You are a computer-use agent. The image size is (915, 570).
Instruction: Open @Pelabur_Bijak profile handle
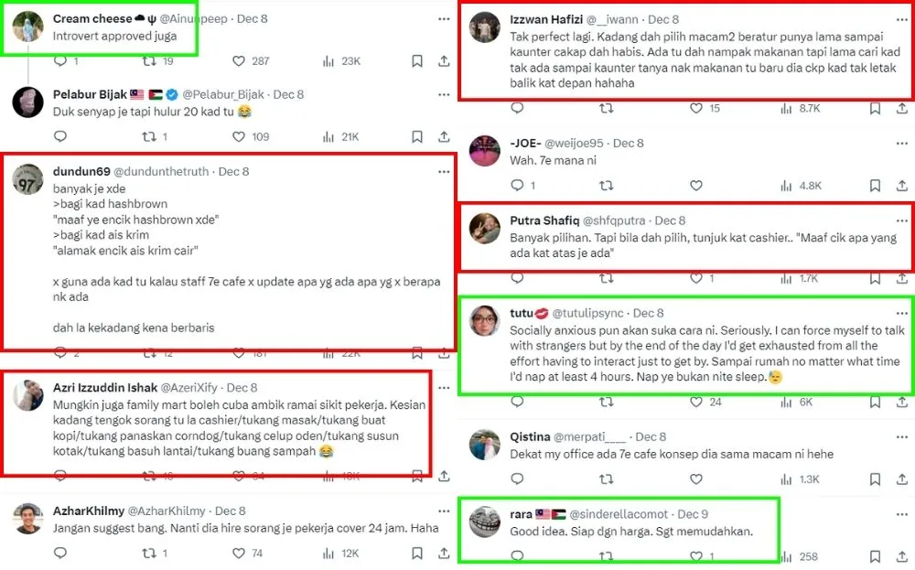click(x=224, y=94)
